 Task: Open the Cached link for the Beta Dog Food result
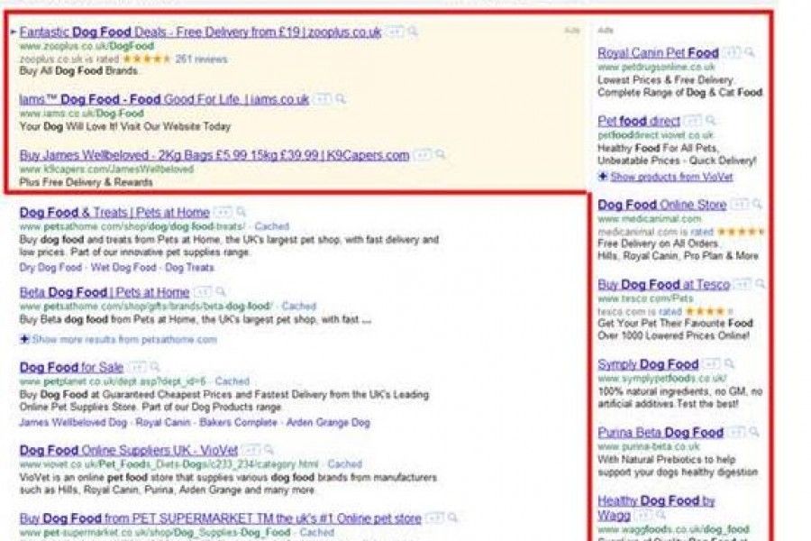[299, 306]
